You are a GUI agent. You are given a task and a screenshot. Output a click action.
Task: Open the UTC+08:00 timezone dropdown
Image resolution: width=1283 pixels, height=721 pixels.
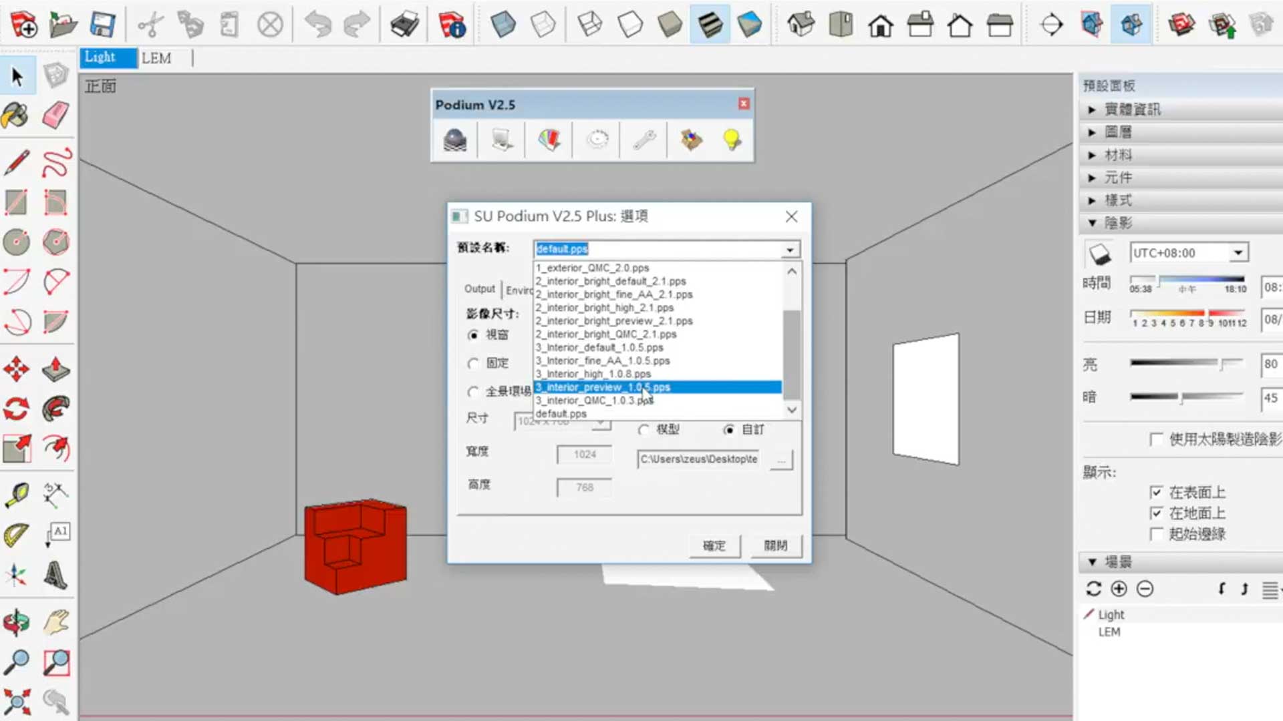point(1238,253)
